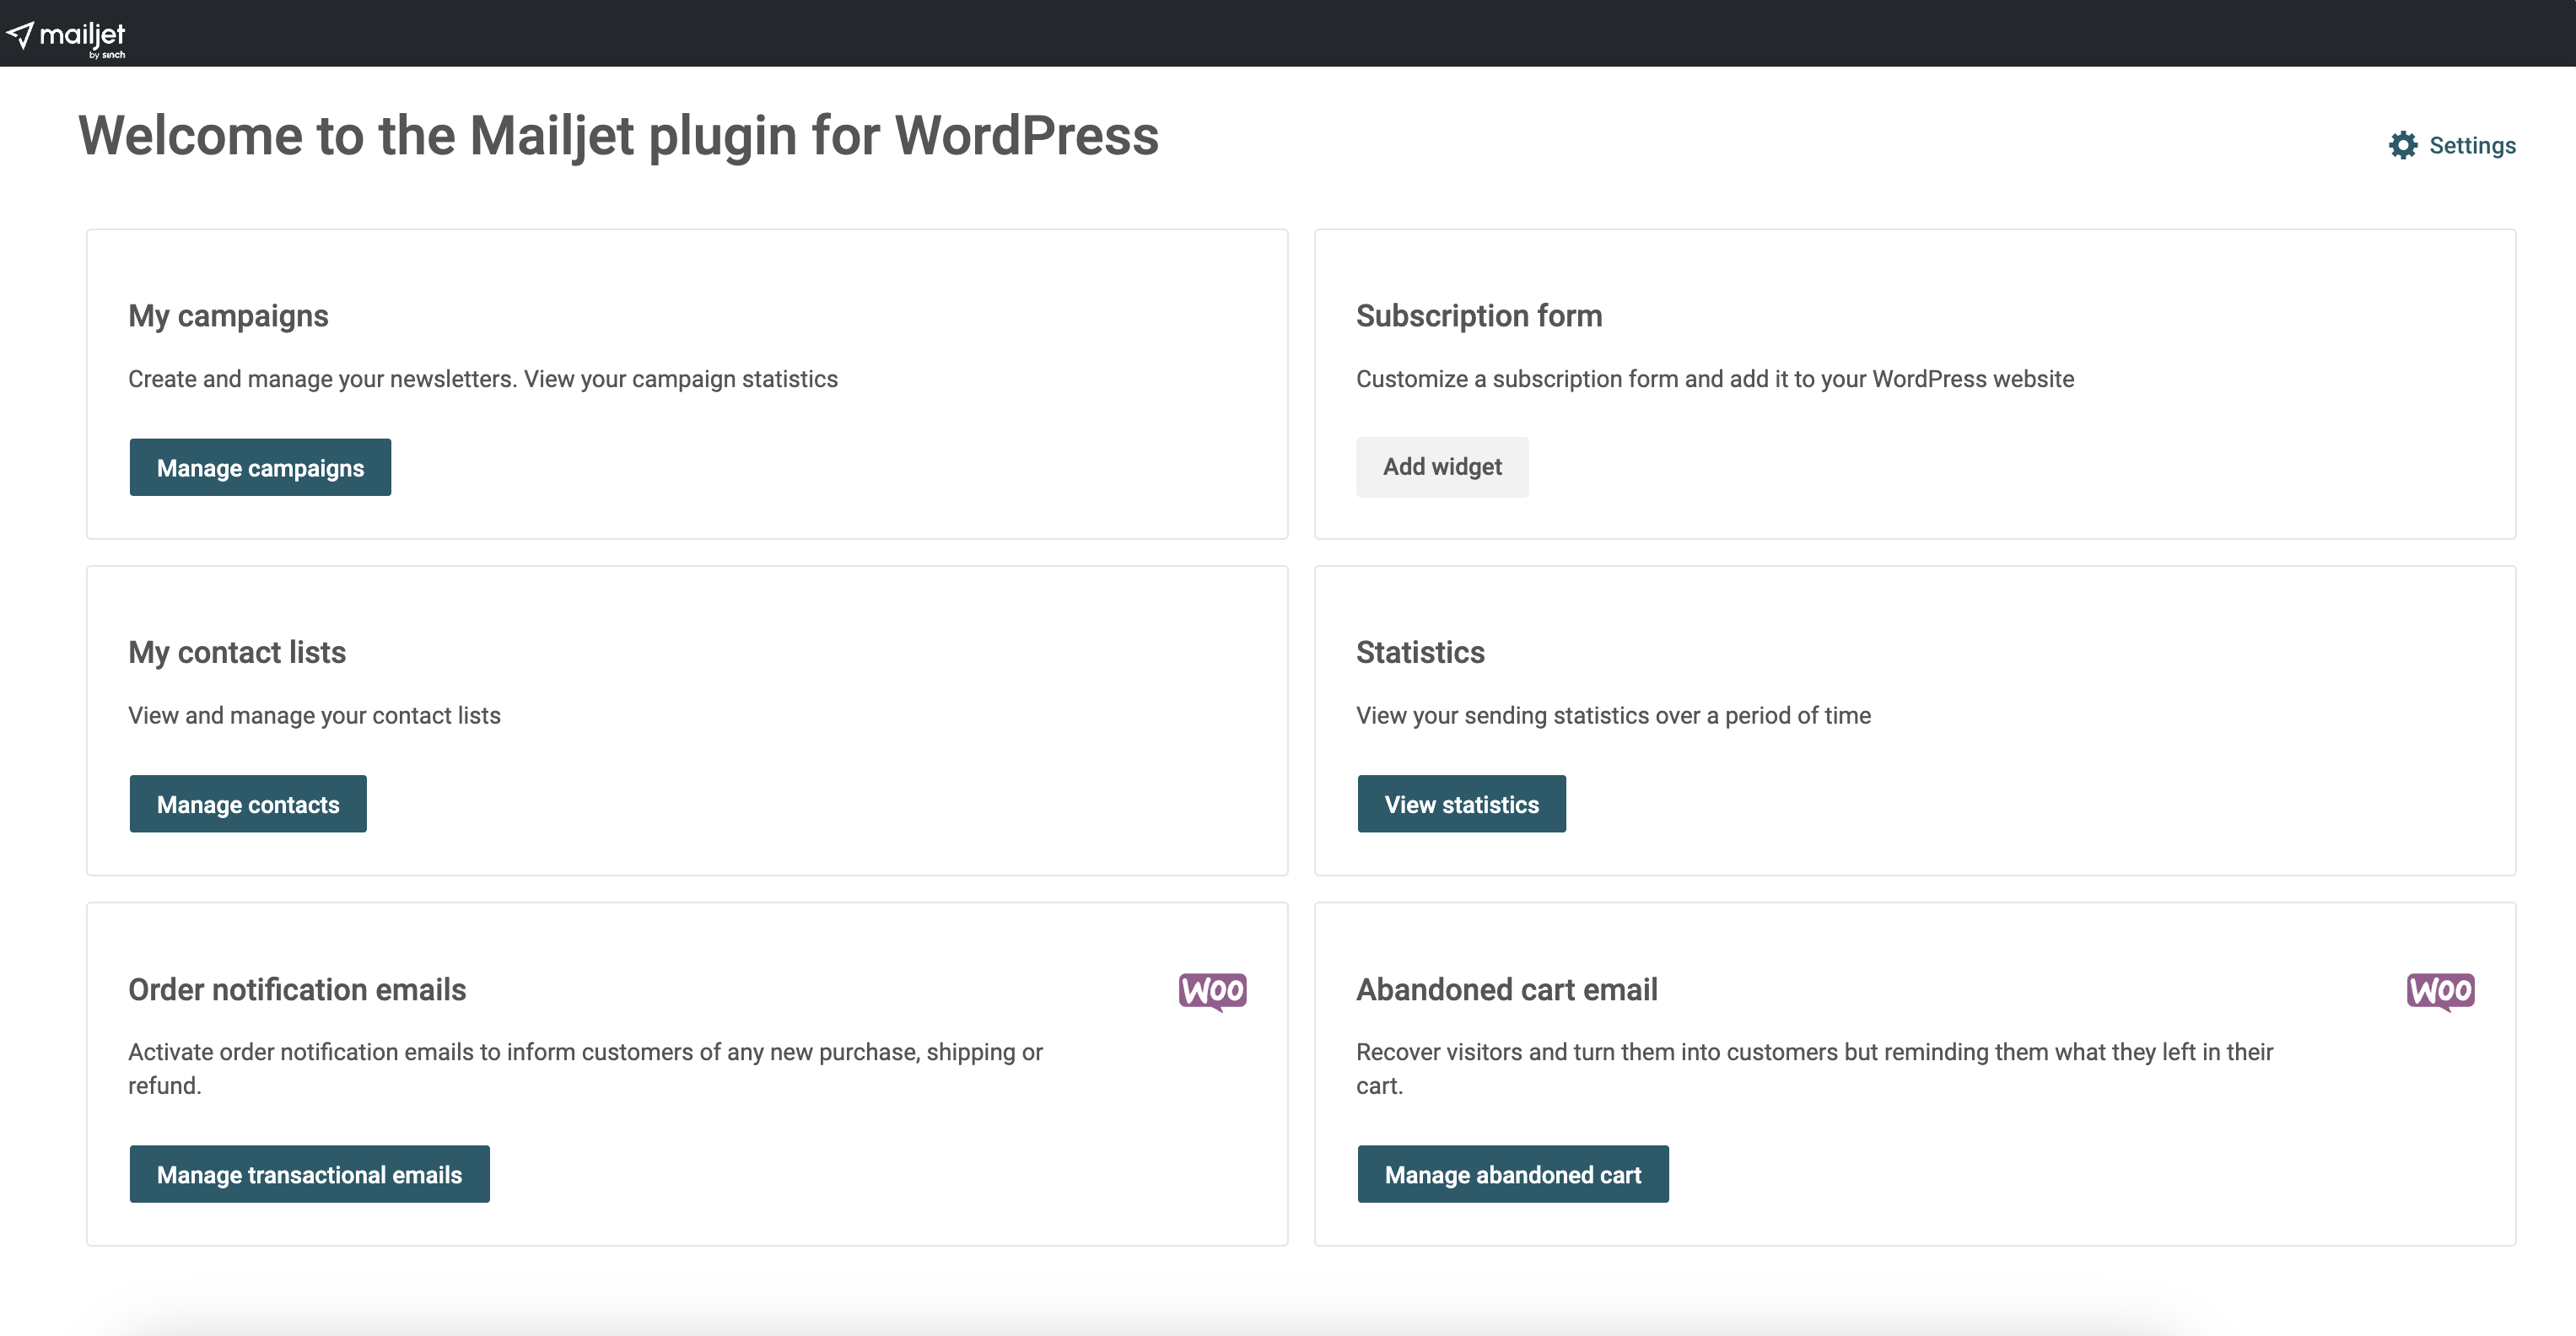Click the View statistics button
The image size is (2576, 1336).
point(1461,804)
